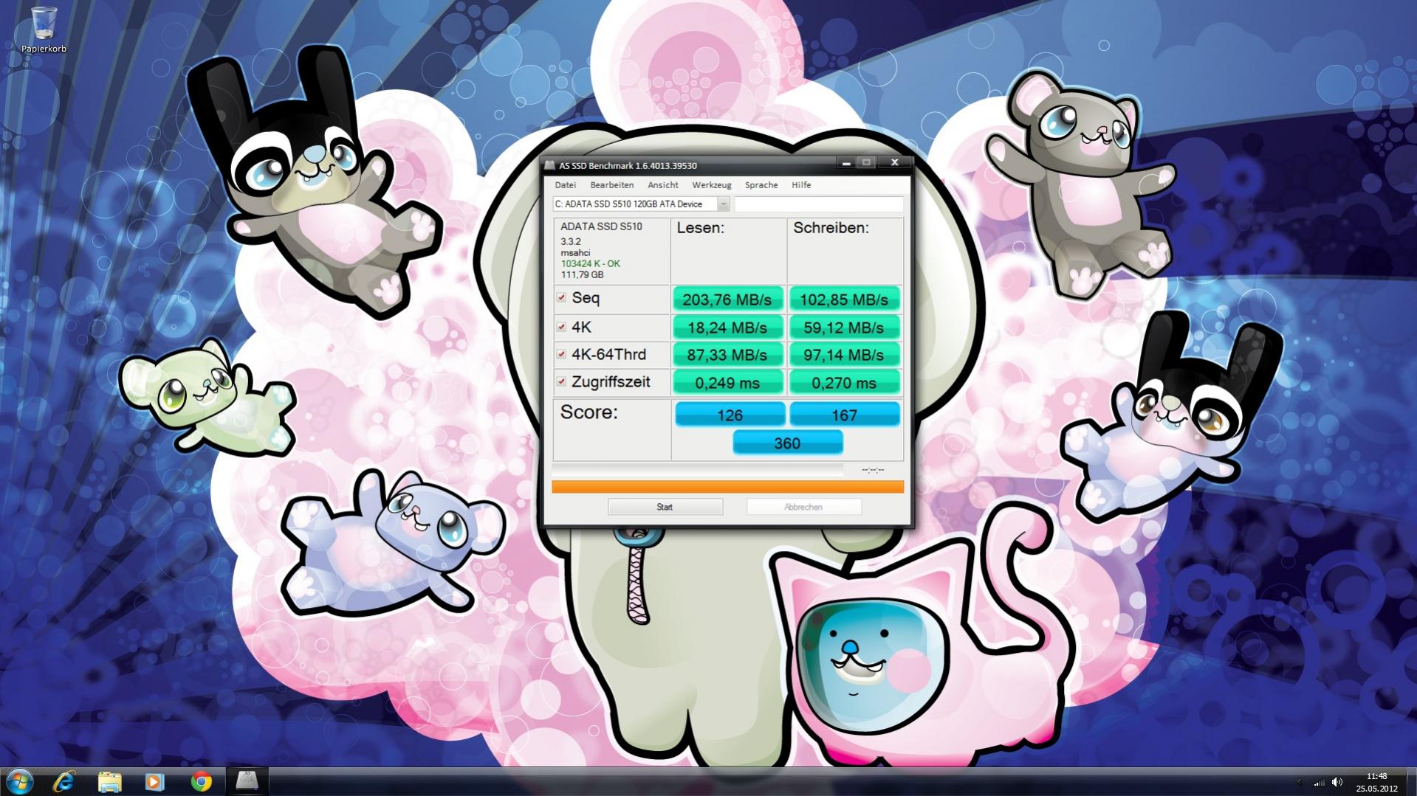Click the volume speaker tray icon

1337,782
